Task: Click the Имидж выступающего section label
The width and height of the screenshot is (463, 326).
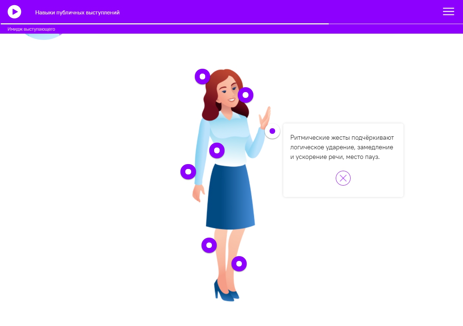Action: tap(31, 29)
